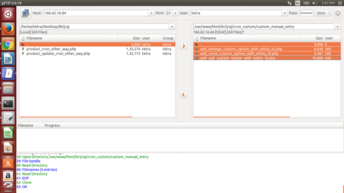Open Ubuntu Software Center from the dock
This screenshot has height=193, width=344.
[8, 163]
